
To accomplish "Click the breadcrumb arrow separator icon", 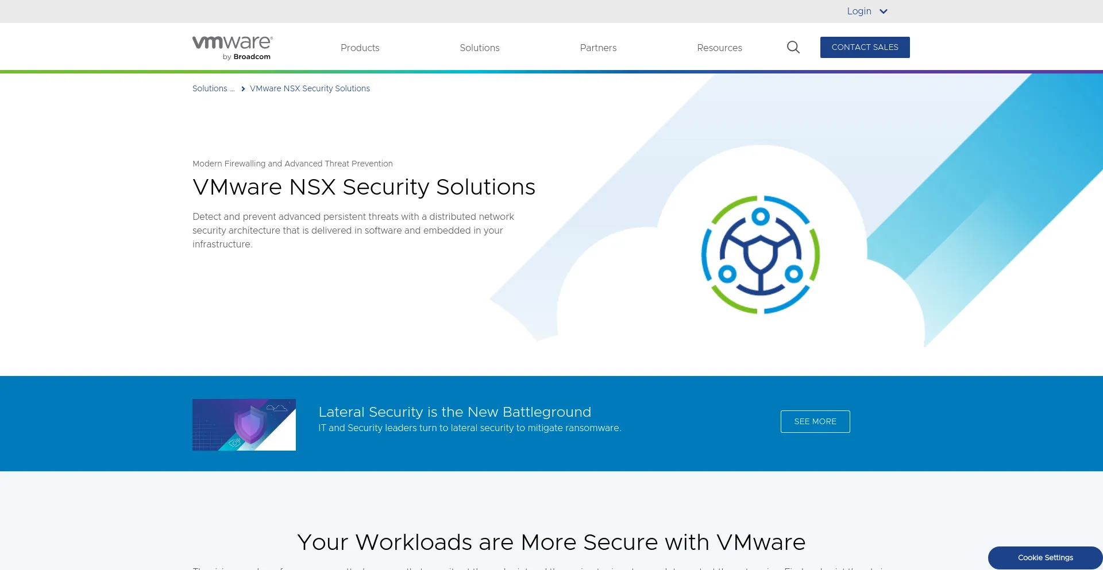I will (243, 89).
